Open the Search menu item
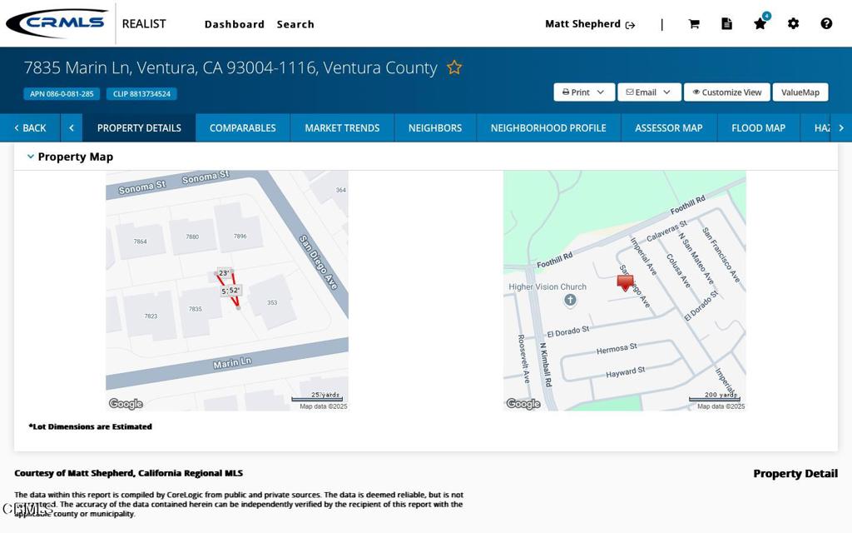This screenshot has width=852, height=533. [x=295, y=24]
